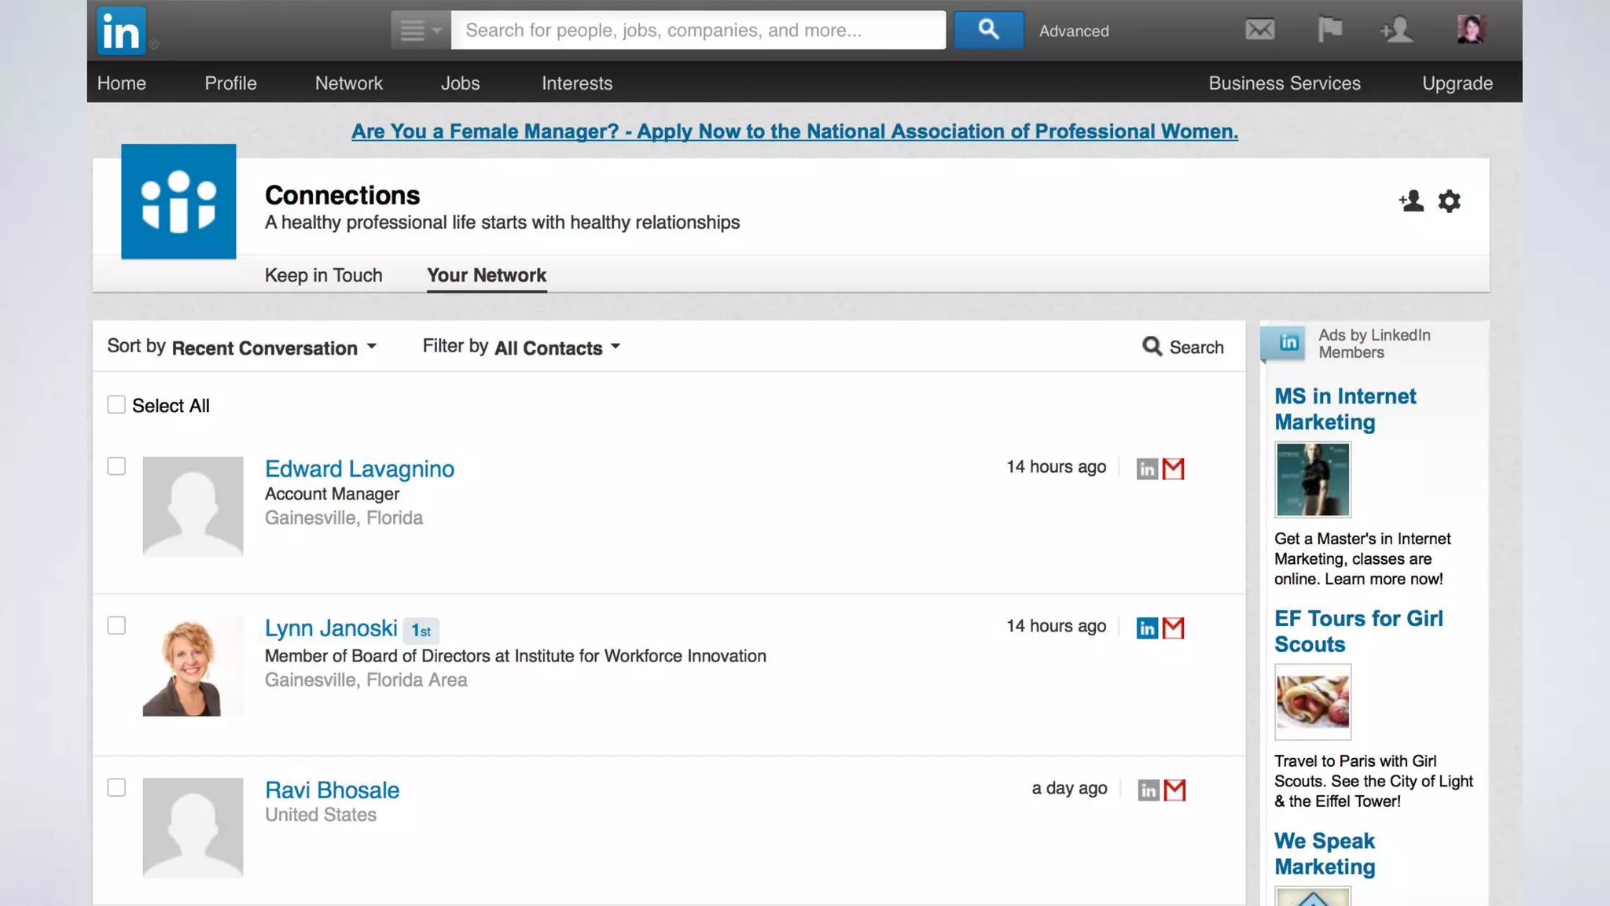Open search category dropdown left of search box
Viewport: 1610px width, 906px height.
[421, 30]
